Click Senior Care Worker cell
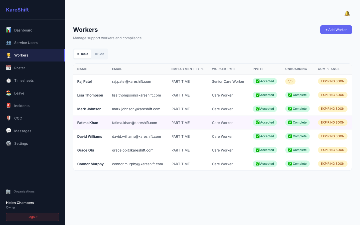 tap(228, 81)
